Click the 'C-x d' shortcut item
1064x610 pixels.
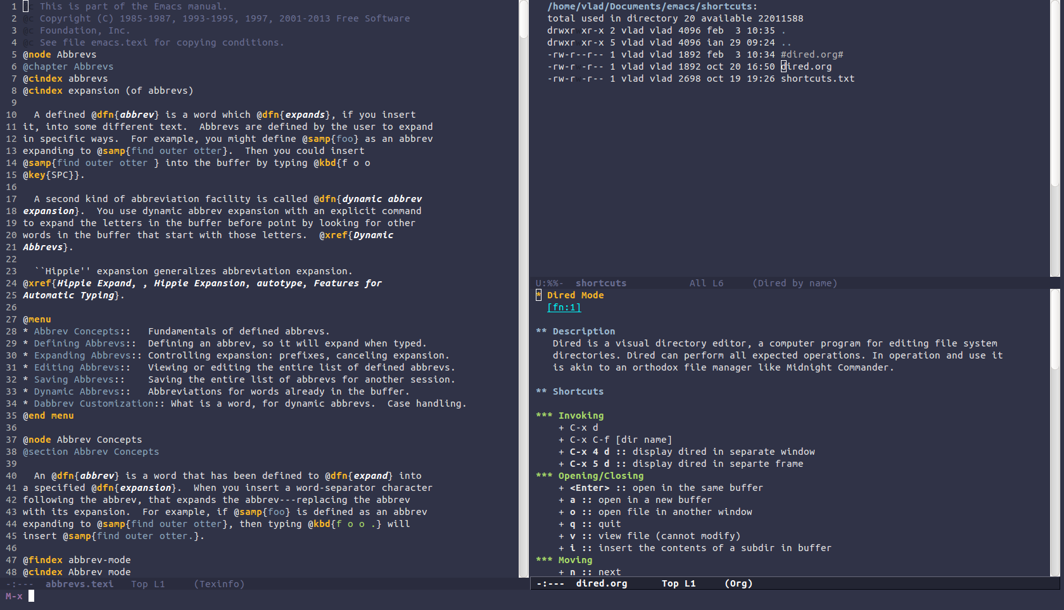[x=578, y=428]
